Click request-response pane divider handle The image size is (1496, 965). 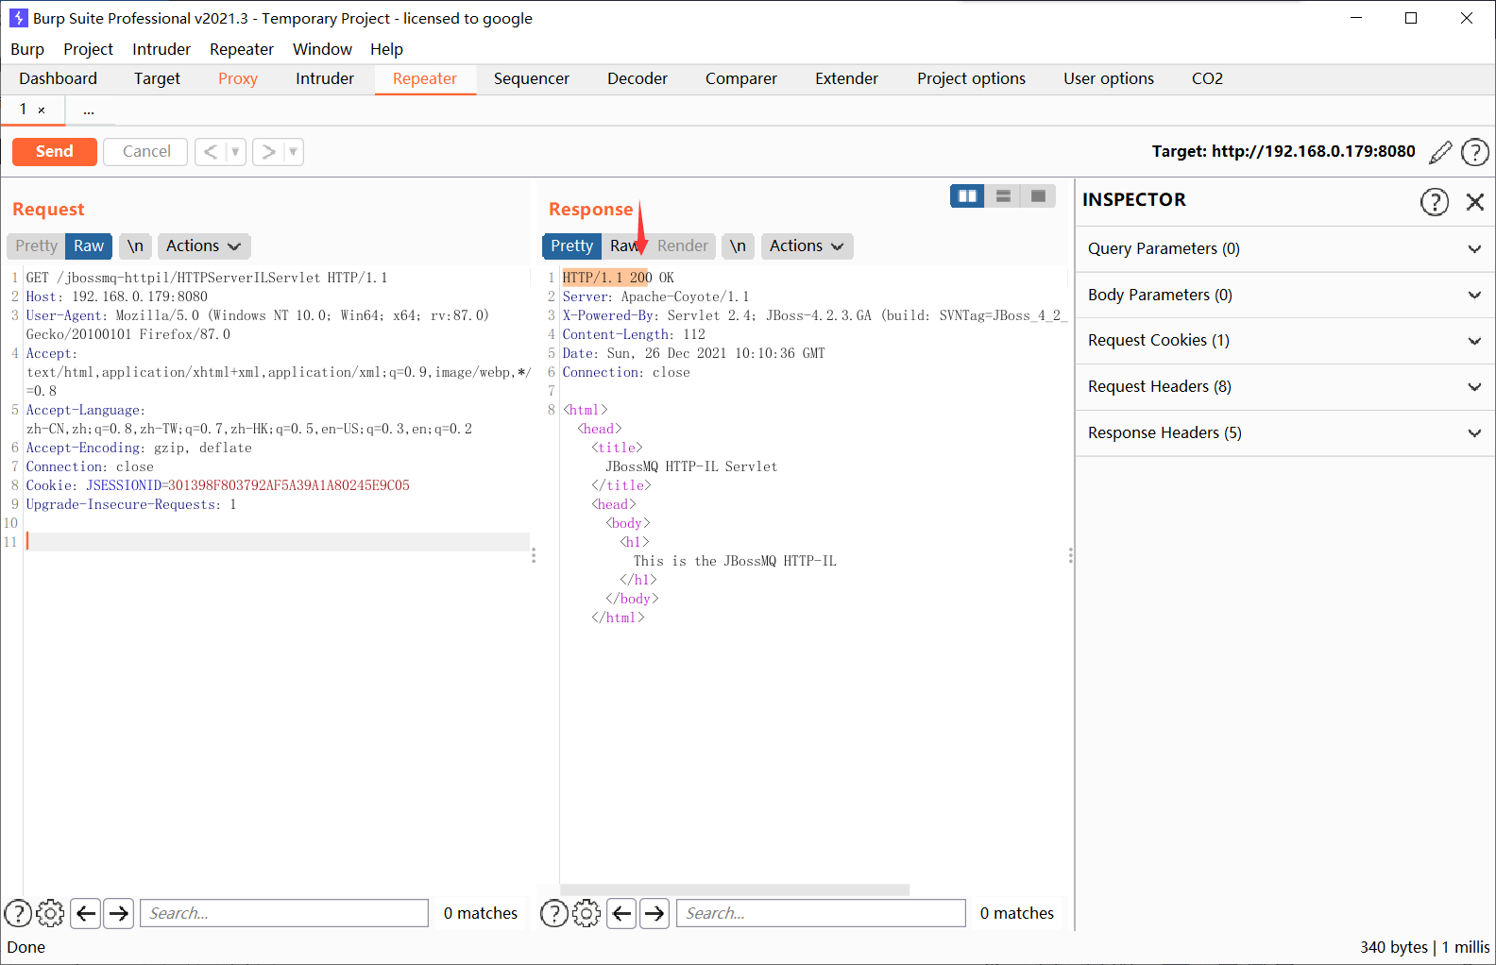(x=534, y=555)
